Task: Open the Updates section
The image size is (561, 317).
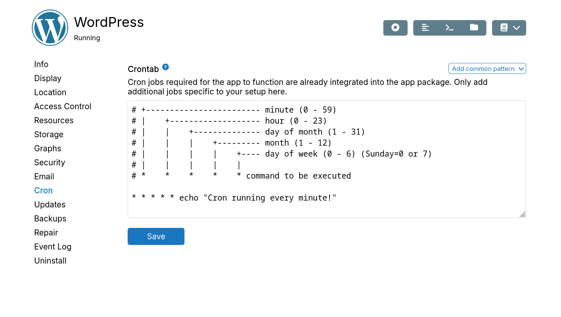Action: (x=50, y=205)
